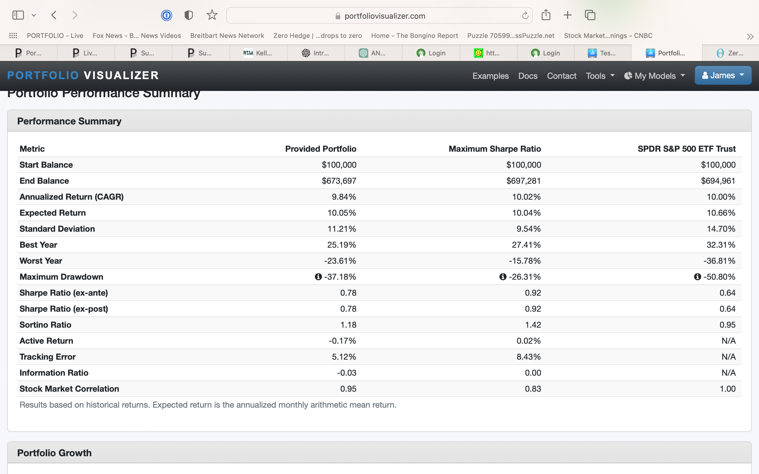This screenshot has width=759, height=474.
Task: Open Fox News bookmark
Action: coord(137,36)
